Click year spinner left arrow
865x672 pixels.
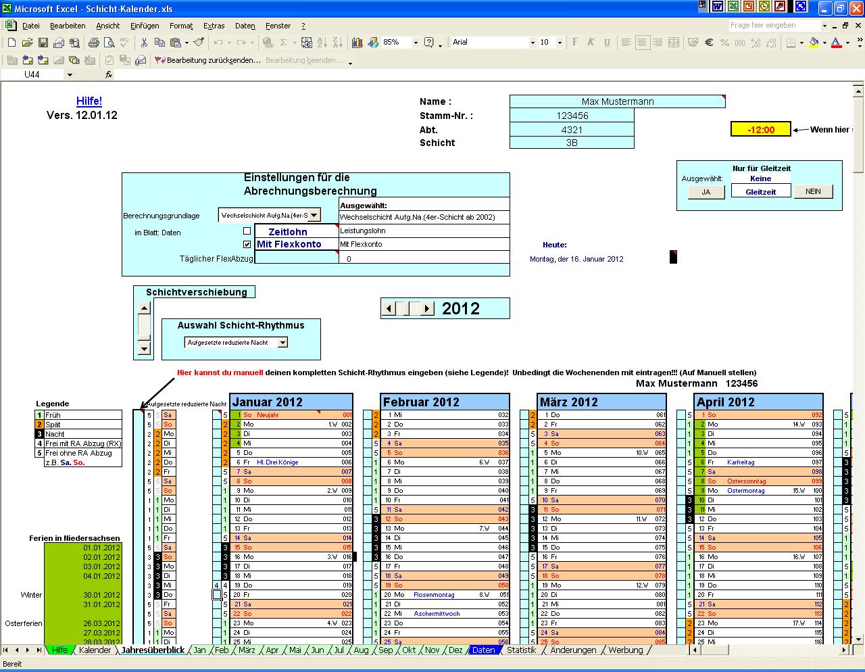(389, 308)
